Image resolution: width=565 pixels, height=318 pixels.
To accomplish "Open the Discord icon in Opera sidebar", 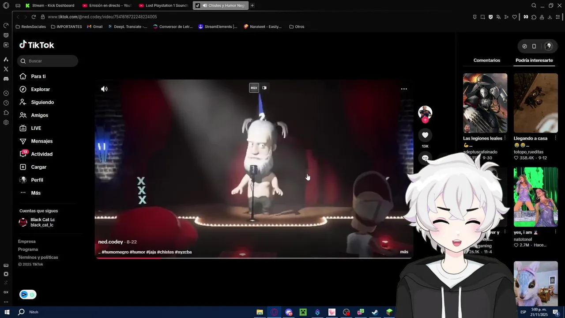I will (6, 79).
